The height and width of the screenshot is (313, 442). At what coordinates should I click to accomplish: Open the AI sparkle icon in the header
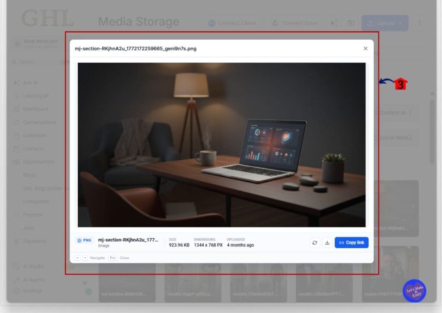[x=334, y=23]
